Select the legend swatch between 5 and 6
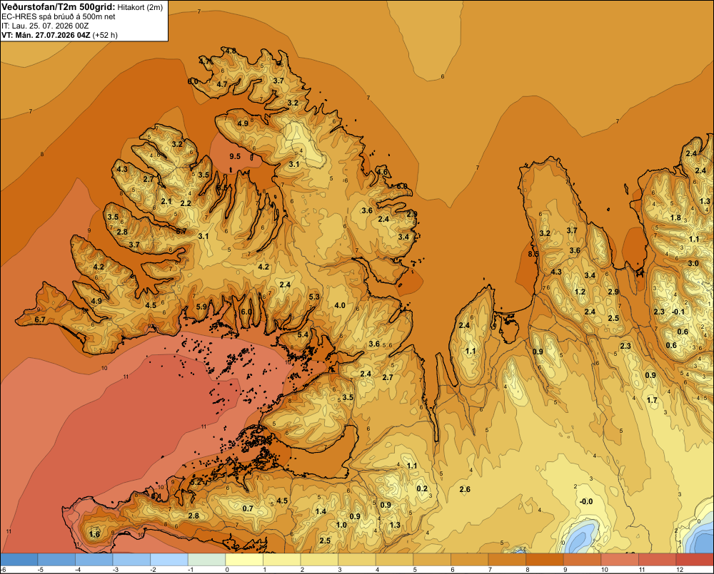 [x=432, y=559]
